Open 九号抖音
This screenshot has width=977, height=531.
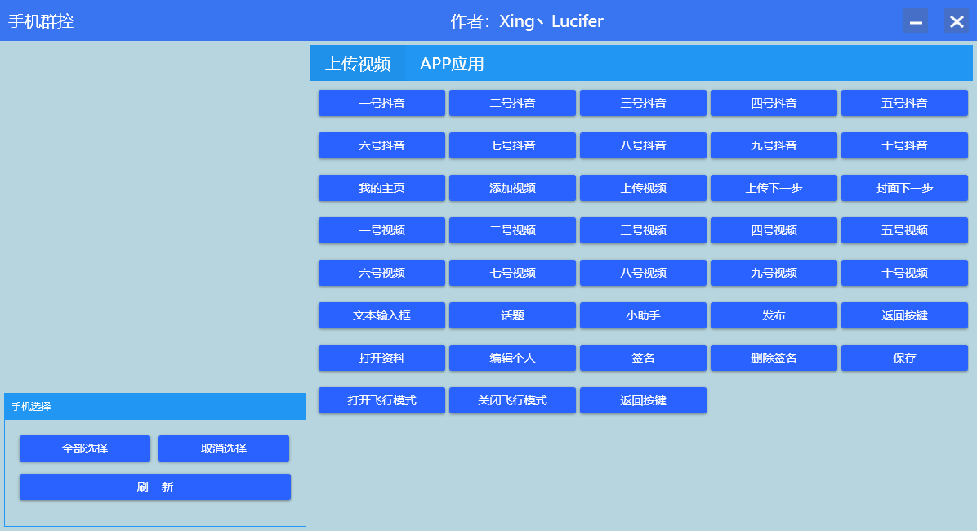click(774, 145)
